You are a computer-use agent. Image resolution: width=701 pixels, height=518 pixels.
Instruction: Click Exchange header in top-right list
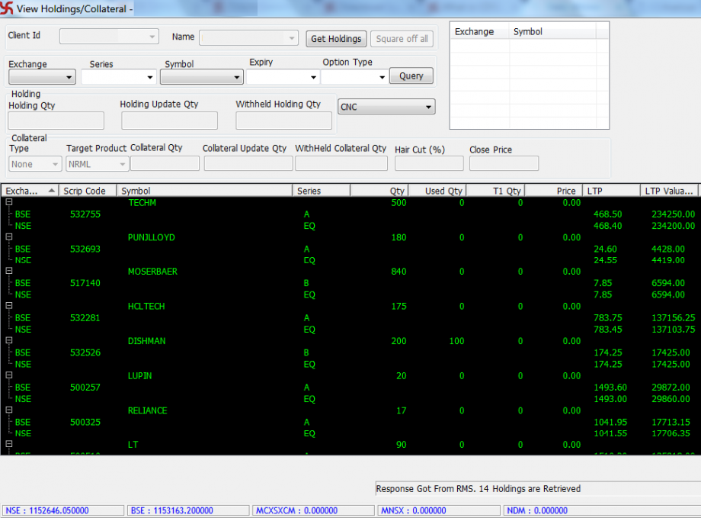tap(480, 32)
